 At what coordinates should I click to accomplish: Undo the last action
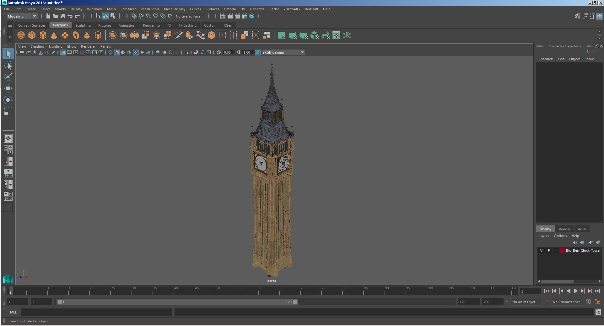(x=70, y=16)
